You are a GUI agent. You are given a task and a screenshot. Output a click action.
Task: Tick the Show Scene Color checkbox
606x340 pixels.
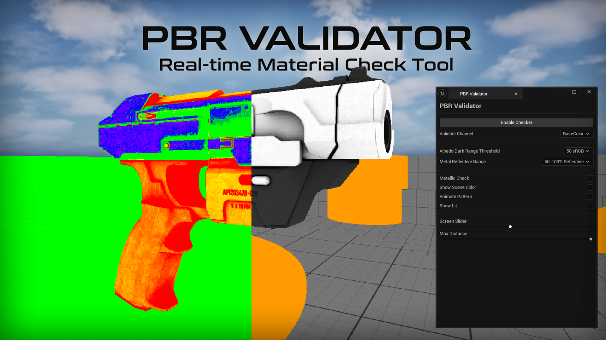coord(590,188)
